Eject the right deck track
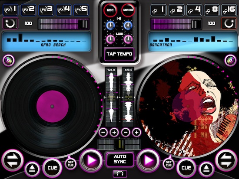This screenshot has height=179, width=239. point(206,169)
